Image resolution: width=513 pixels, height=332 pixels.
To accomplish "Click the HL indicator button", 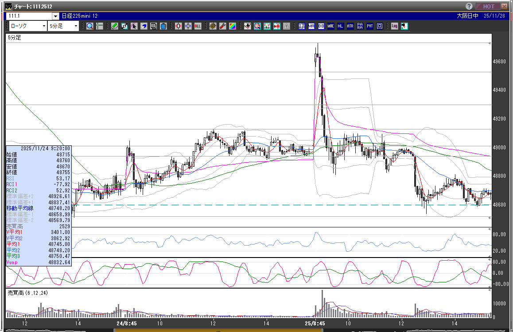I will click(341, 26).
